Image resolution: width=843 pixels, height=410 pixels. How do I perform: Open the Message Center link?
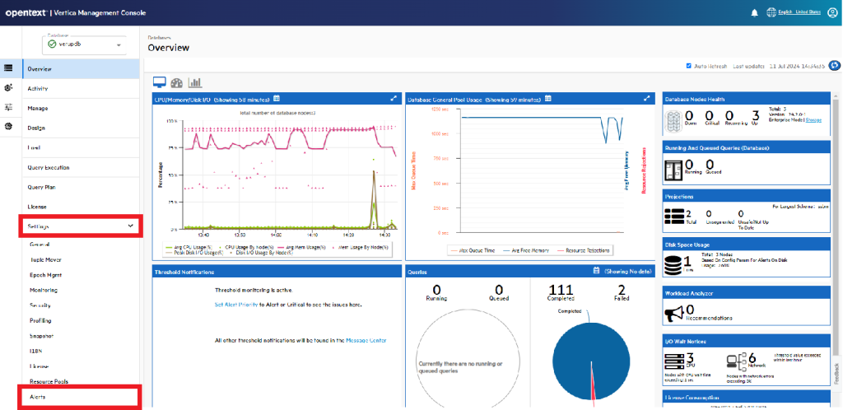(x=366, y=340)
